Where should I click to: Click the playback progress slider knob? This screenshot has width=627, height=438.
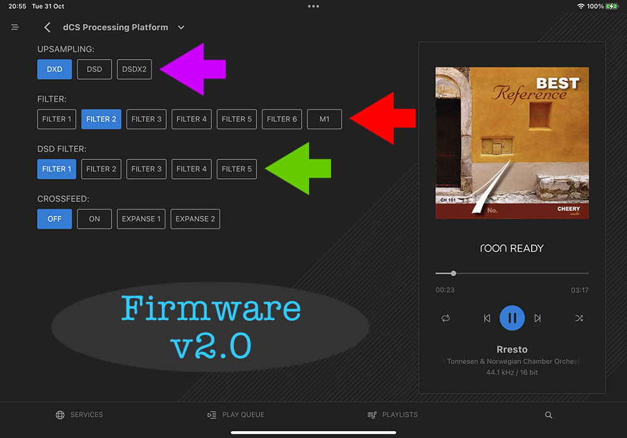tap(453, 274)
